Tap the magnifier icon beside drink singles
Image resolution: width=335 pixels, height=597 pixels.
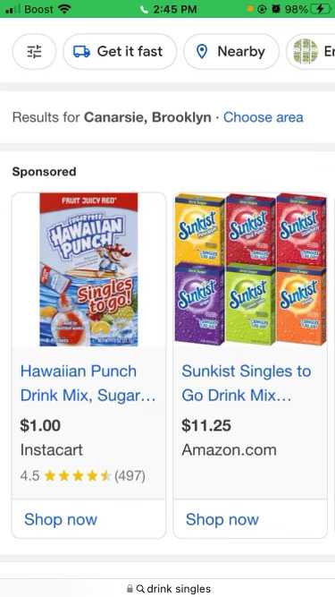pos(140,589)
